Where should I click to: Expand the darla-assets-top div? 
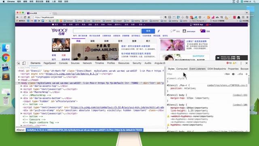tap(21, 86)
